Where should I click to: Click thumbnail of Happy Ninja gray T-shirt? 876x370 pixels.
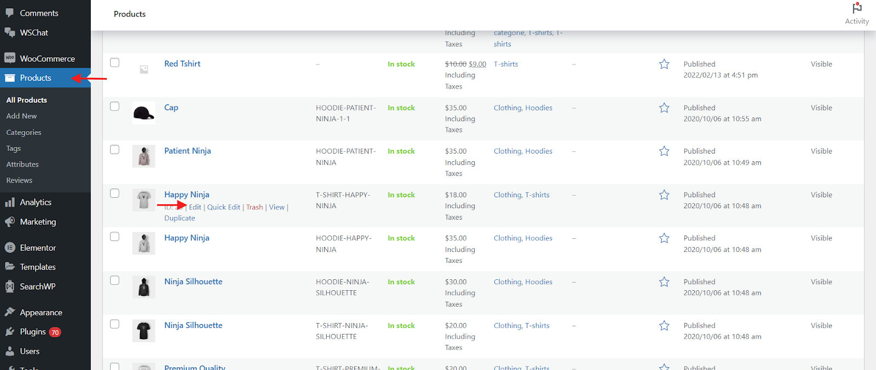[144, 200]
